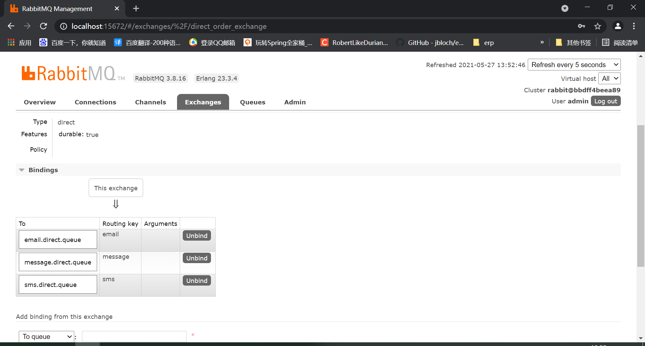The height and width of the screenshot is (346, 645).
Task: Open email.direct.queue link
Action: [53, 240]
